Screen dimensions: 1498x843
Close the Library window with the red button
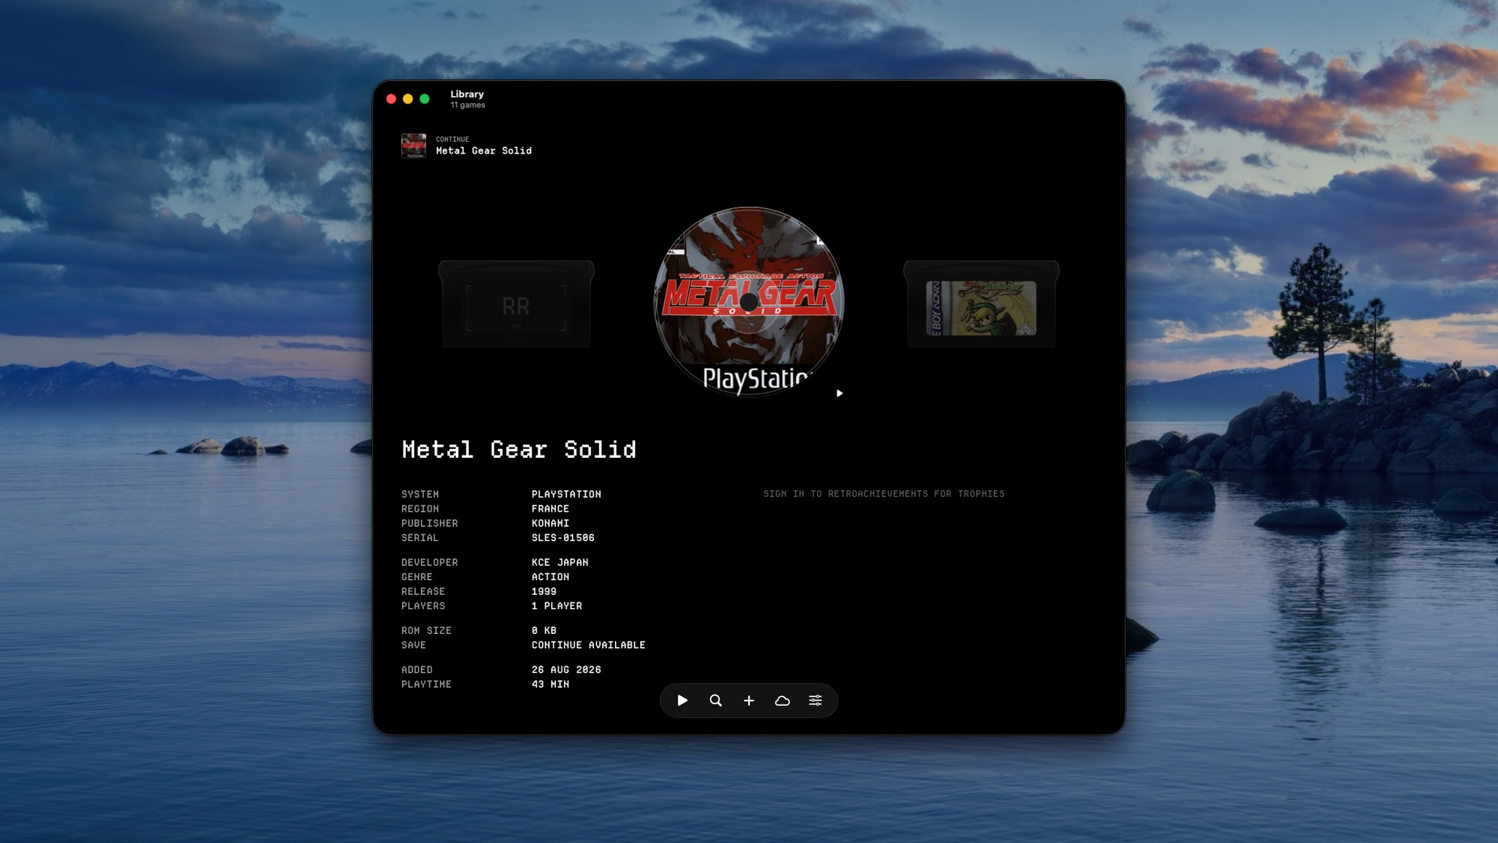(391, 99)
